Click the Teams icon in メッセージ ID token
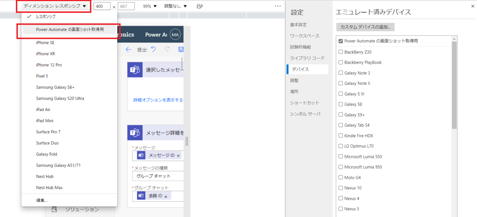 click(141, 155)
